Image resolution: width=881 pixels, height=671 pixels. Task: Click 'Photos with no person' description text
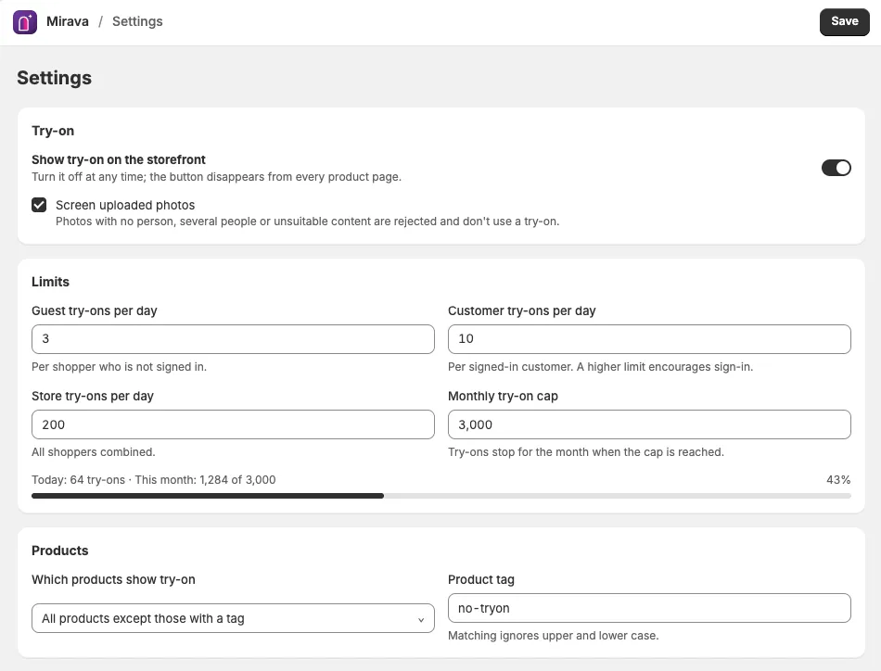tap(307, 222)
